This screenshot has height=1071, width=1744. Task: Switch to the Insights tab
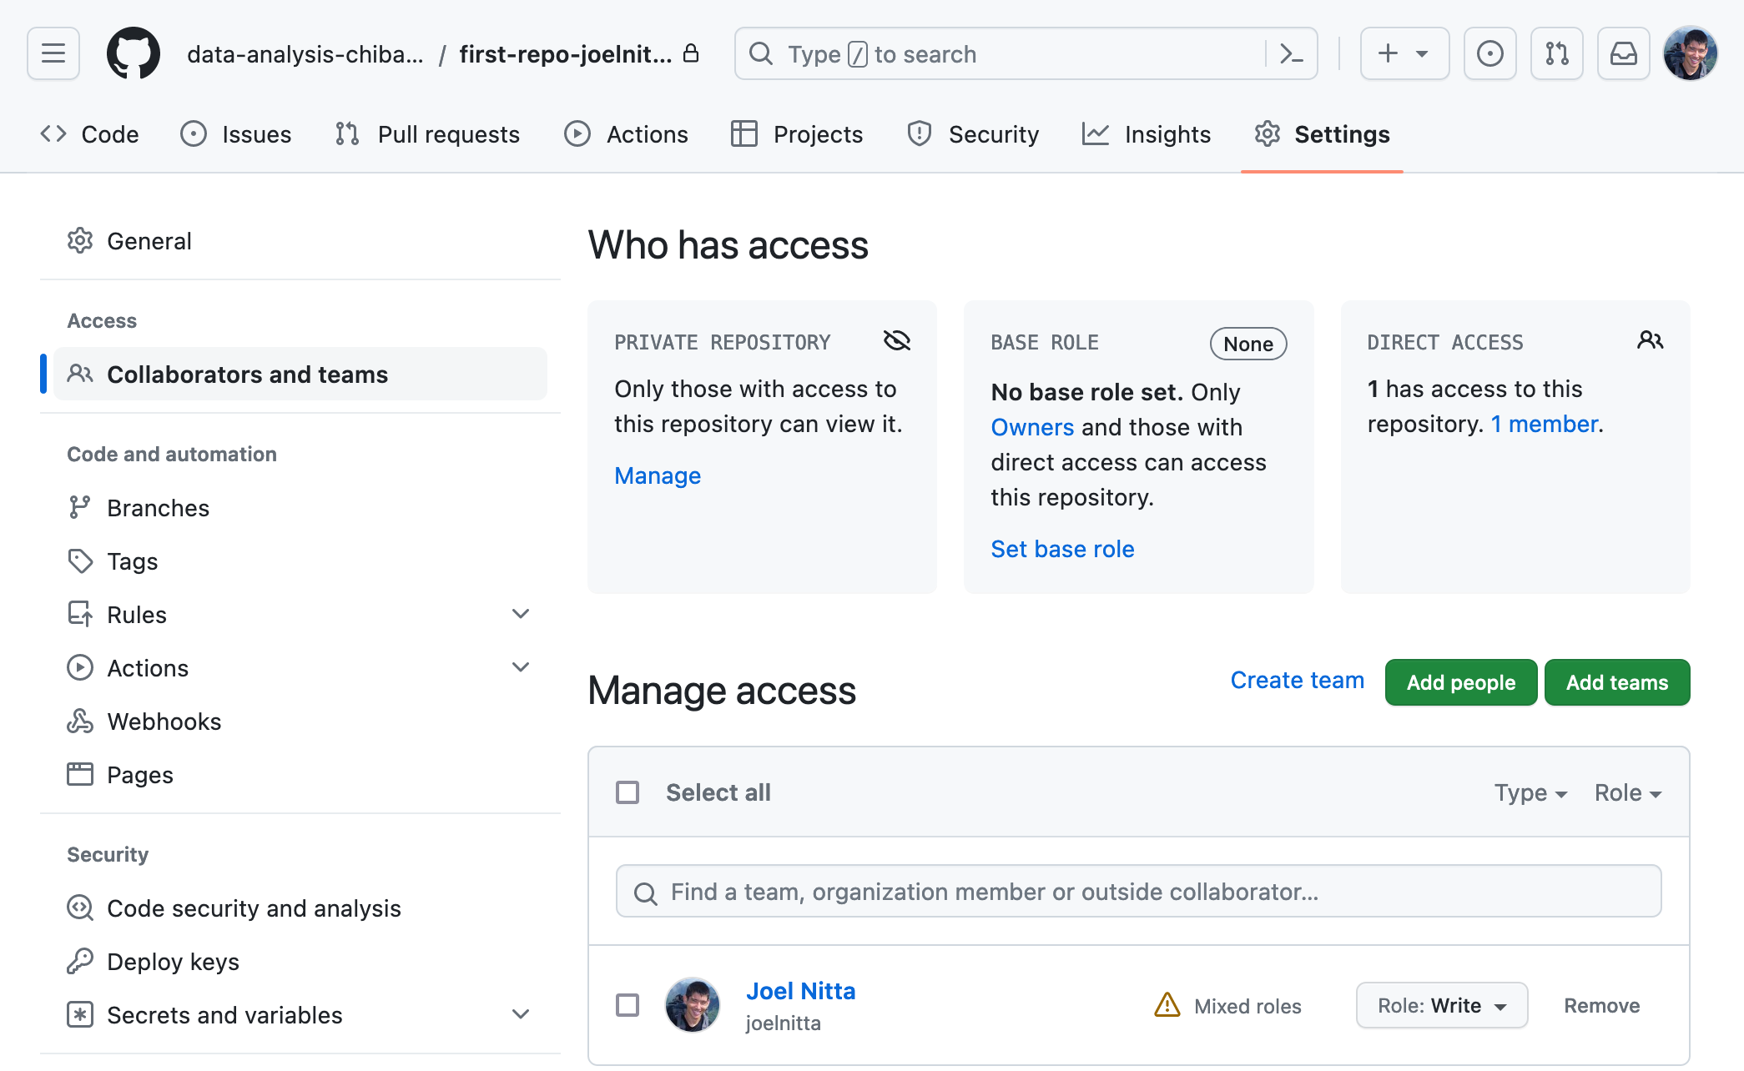point(1147,134)
